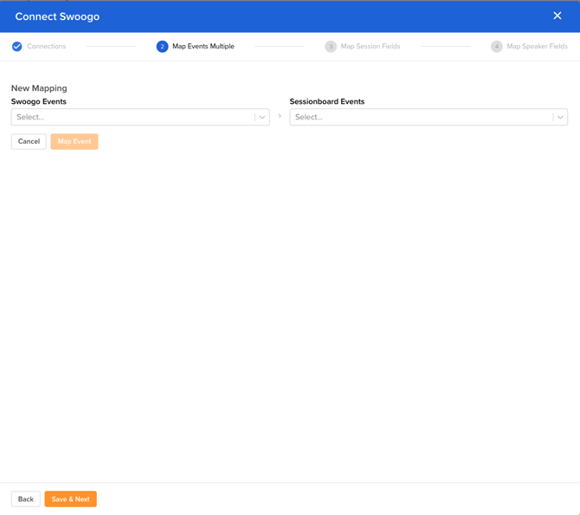
Task: Select Map Events Multiple step
Action: click(x=203, y=46)
